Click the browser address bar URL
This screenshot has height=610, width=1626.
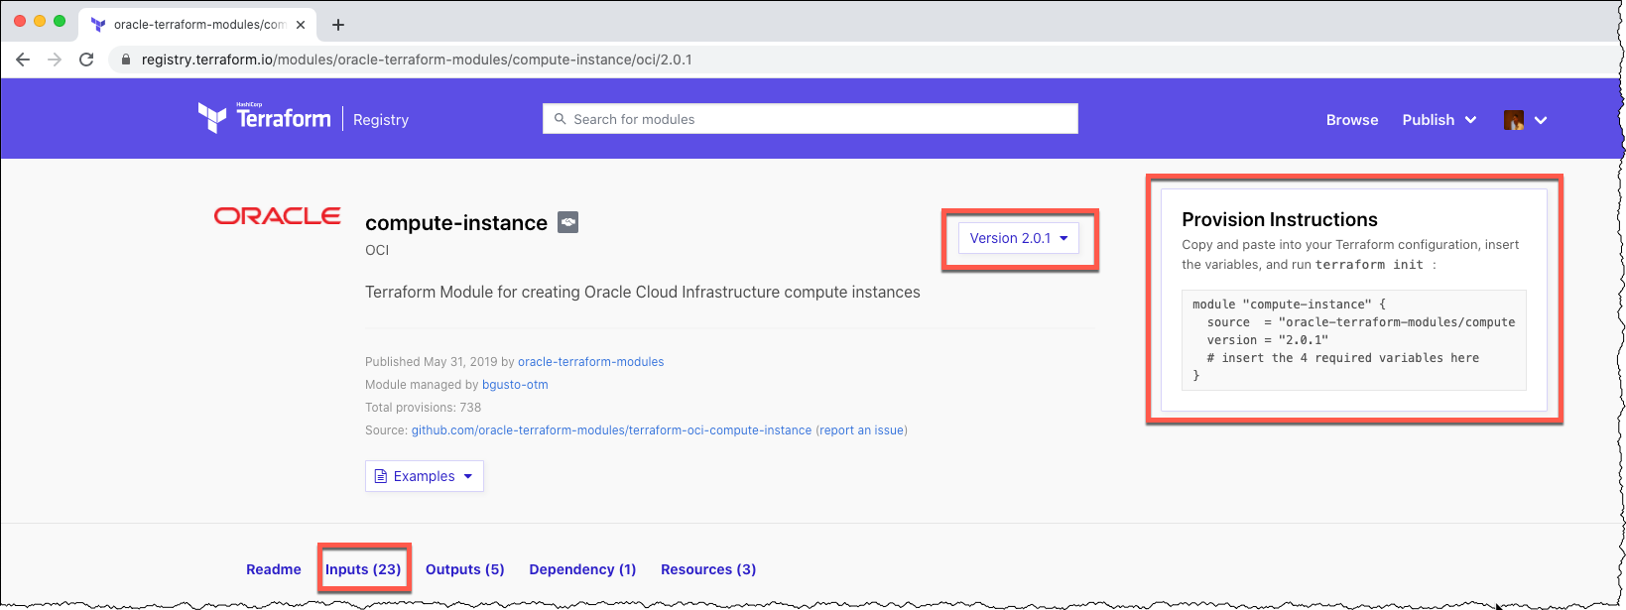tap(417, 60)
